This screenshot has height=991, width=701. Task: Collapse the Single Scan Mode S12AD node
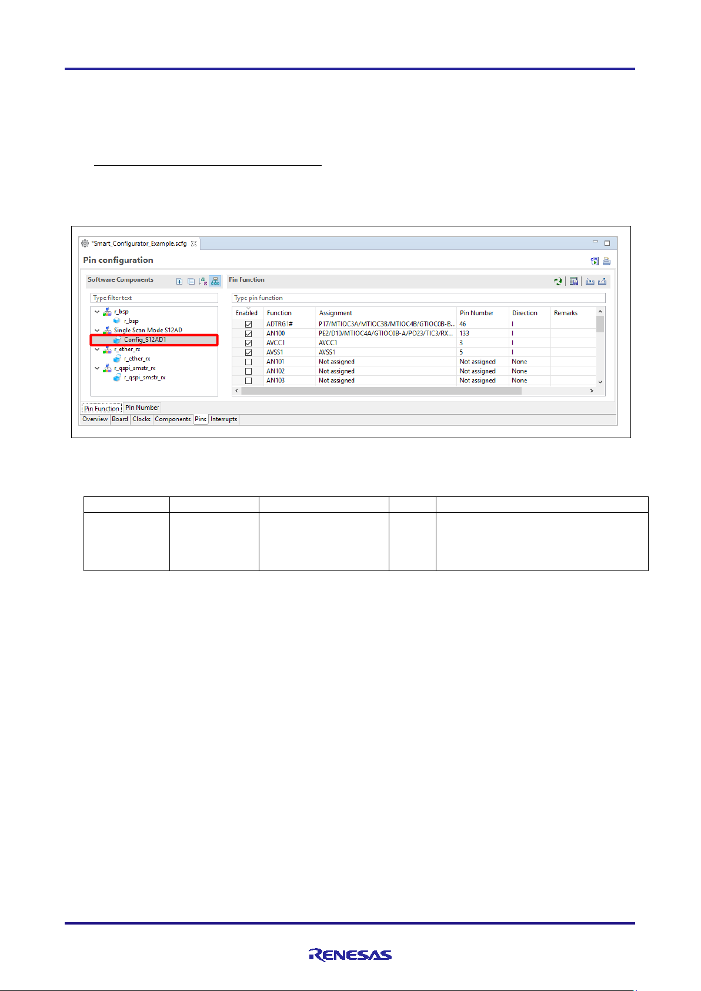point(97,331)
